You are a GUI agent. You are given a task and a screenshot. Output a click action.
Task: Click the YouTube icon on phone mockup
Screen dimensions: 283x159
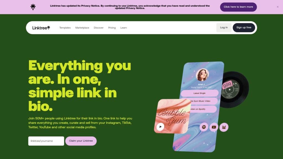[x=214, y=127]
